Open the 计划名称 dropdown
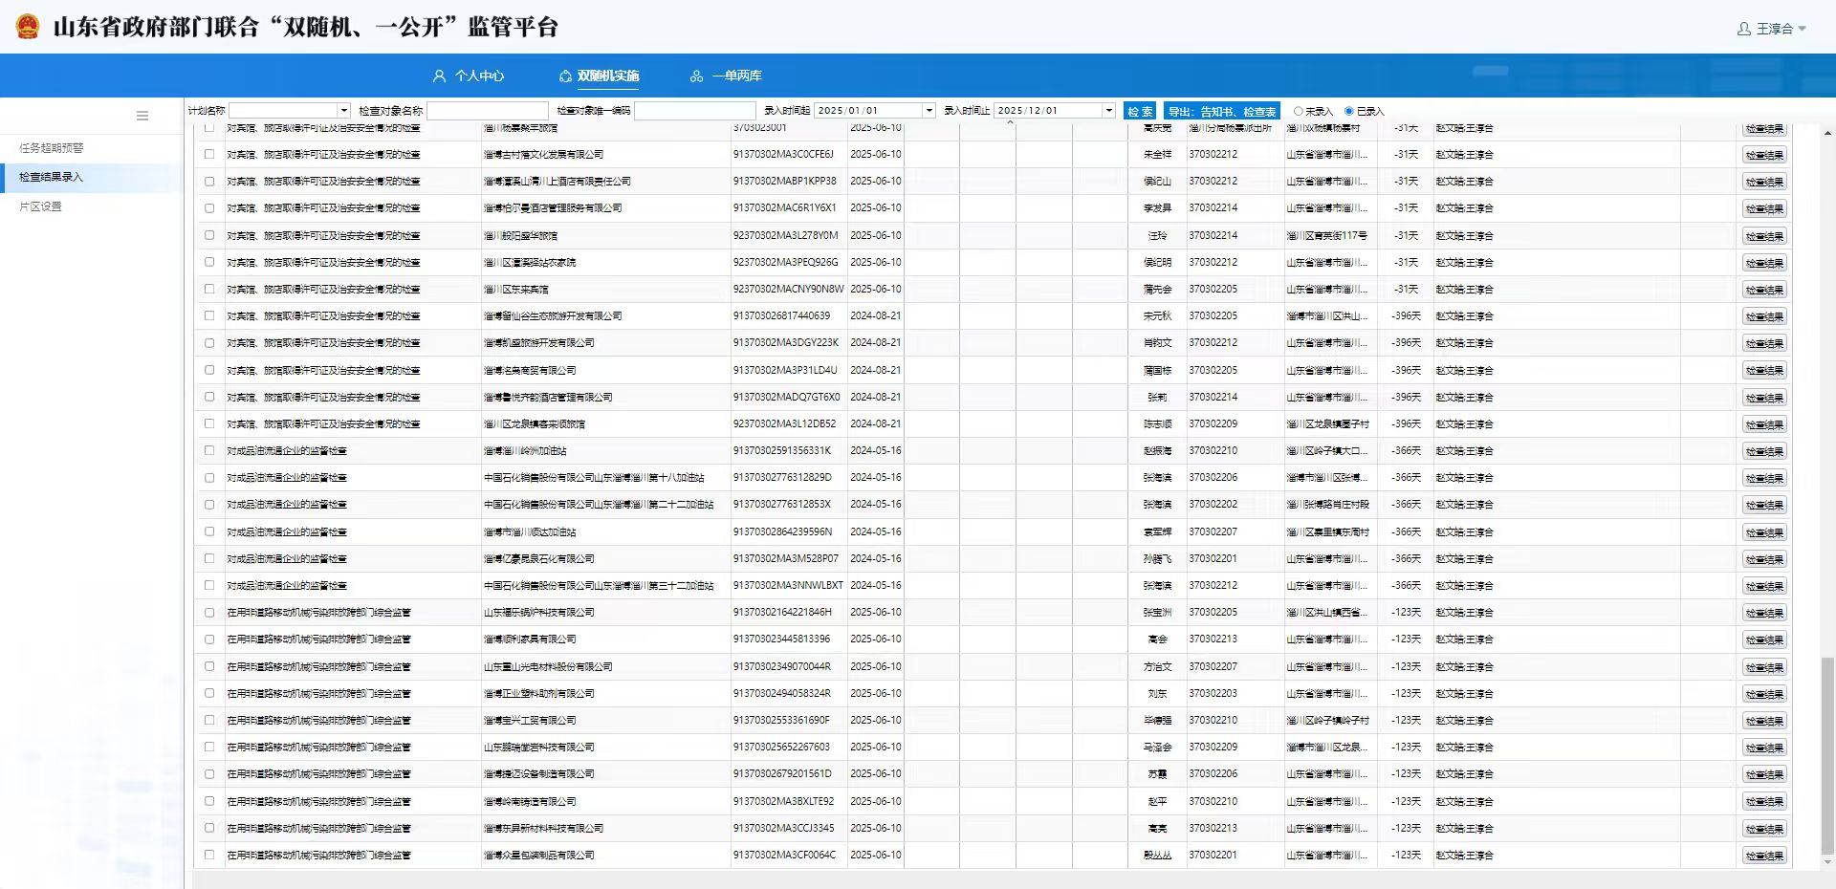Image resolution: width=1836 pixels, height=889 pixels. 343,111
